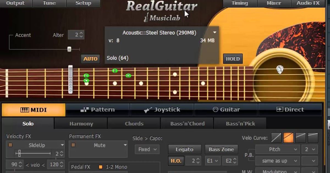Open the Bass Zone E1 dropdown

(213, 161)
